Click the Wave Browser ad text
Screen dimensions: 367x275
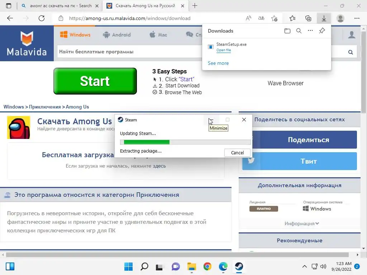point(286,83)
